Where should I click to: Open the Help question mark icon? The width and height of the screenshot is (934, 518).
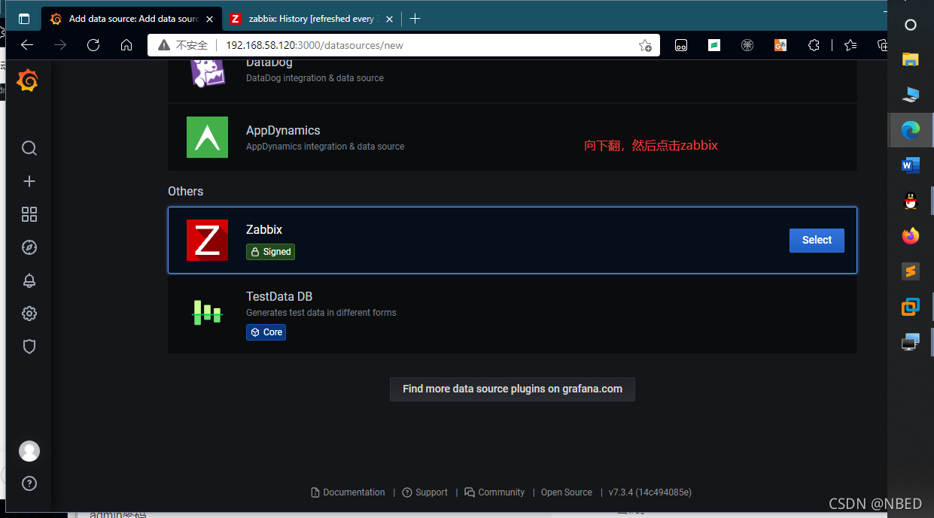pyautogui.click(x=29, y=483)
